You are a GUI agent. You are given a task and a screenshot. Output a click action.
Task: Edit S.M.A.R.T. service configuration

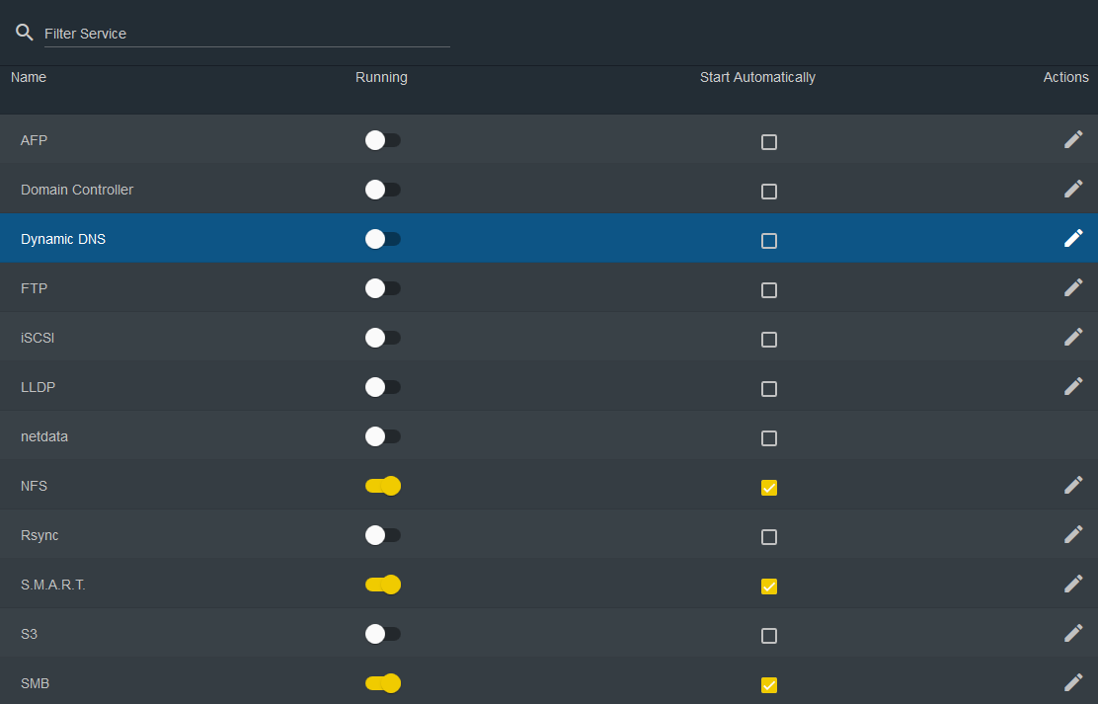click(x=1073, y=584)
